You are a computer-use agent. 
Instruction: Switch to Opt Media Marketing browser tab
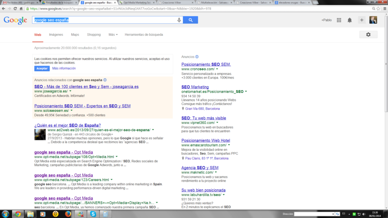(137, 2)
